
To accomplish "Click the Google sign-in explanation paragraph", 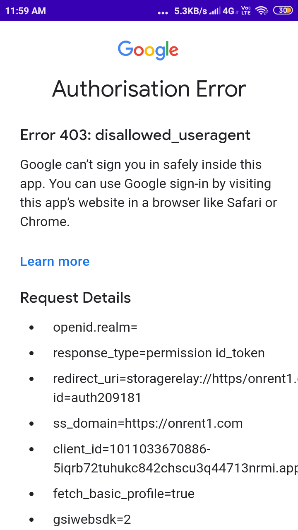I will click(148, 193).
